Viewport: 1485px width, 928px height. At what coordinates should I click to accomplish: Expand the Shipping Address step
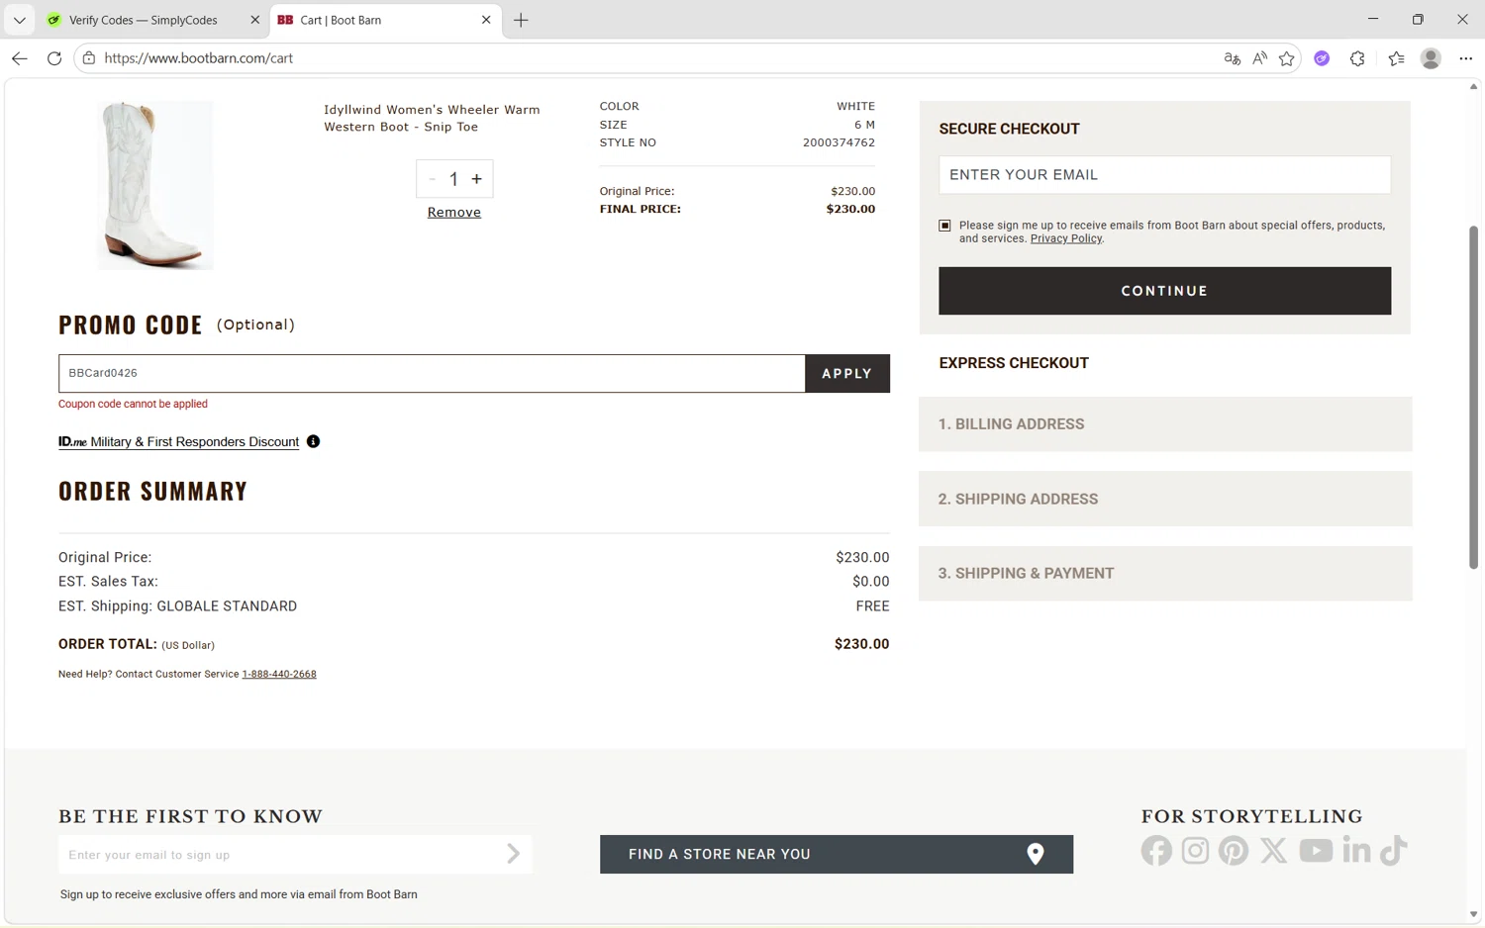(x=1165, y=499)
